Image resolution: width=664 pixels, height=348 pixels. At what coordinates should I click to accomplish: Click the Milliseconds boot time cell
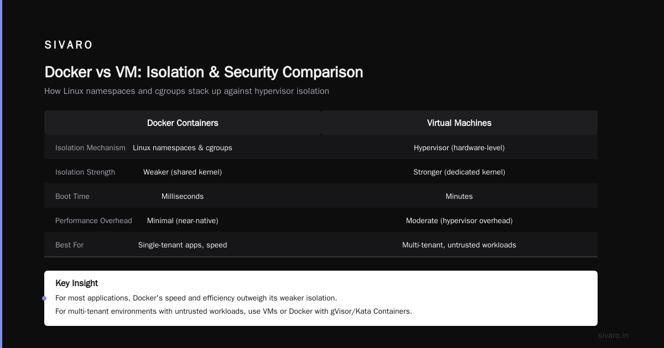click(183, 197)
